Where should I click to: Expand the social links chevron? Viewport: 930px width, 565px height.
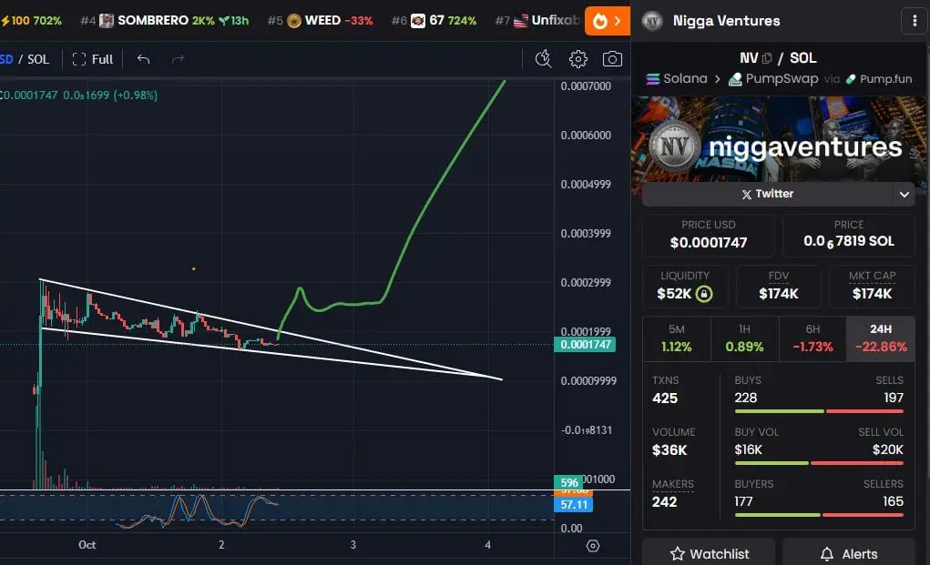[904, 195]
